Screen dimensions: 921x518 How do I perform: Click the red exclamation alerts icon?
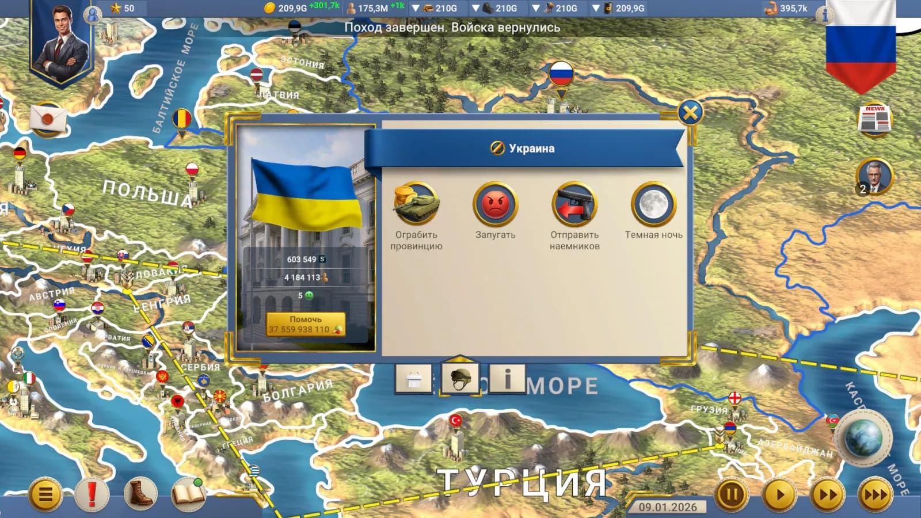(92, 494)
